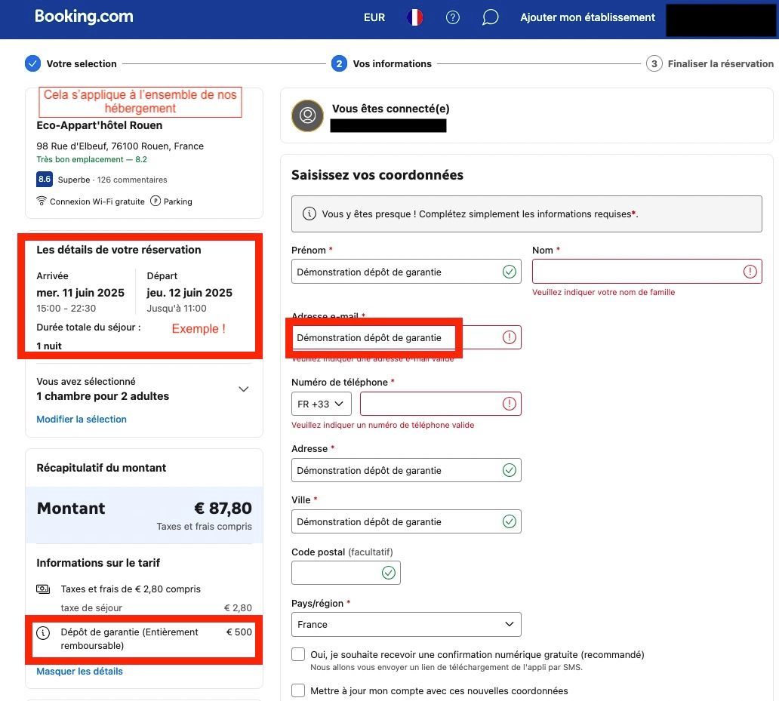Focus the Ville input field
This screenshot has height=701, width=779.
pyautogui.click(x=406, y=521)
